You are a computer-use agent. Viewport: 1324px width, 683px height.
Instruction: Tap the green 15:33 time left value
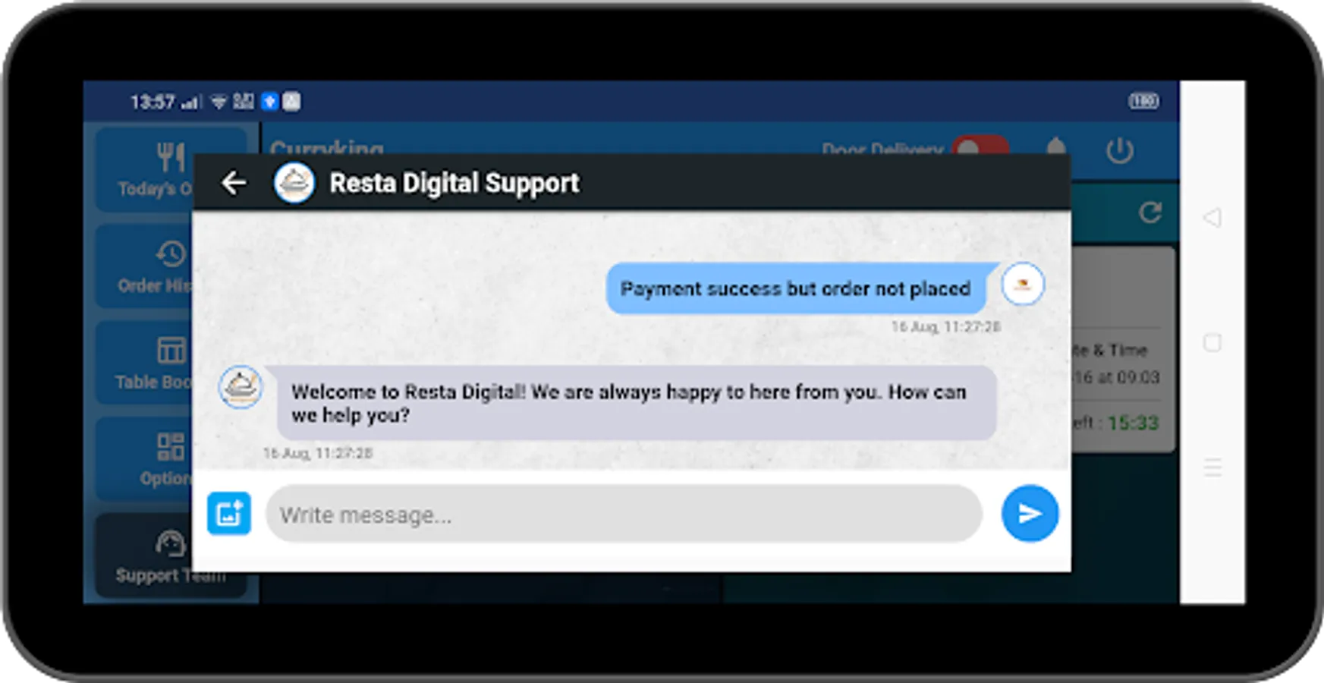click(x=1134, y=423)
